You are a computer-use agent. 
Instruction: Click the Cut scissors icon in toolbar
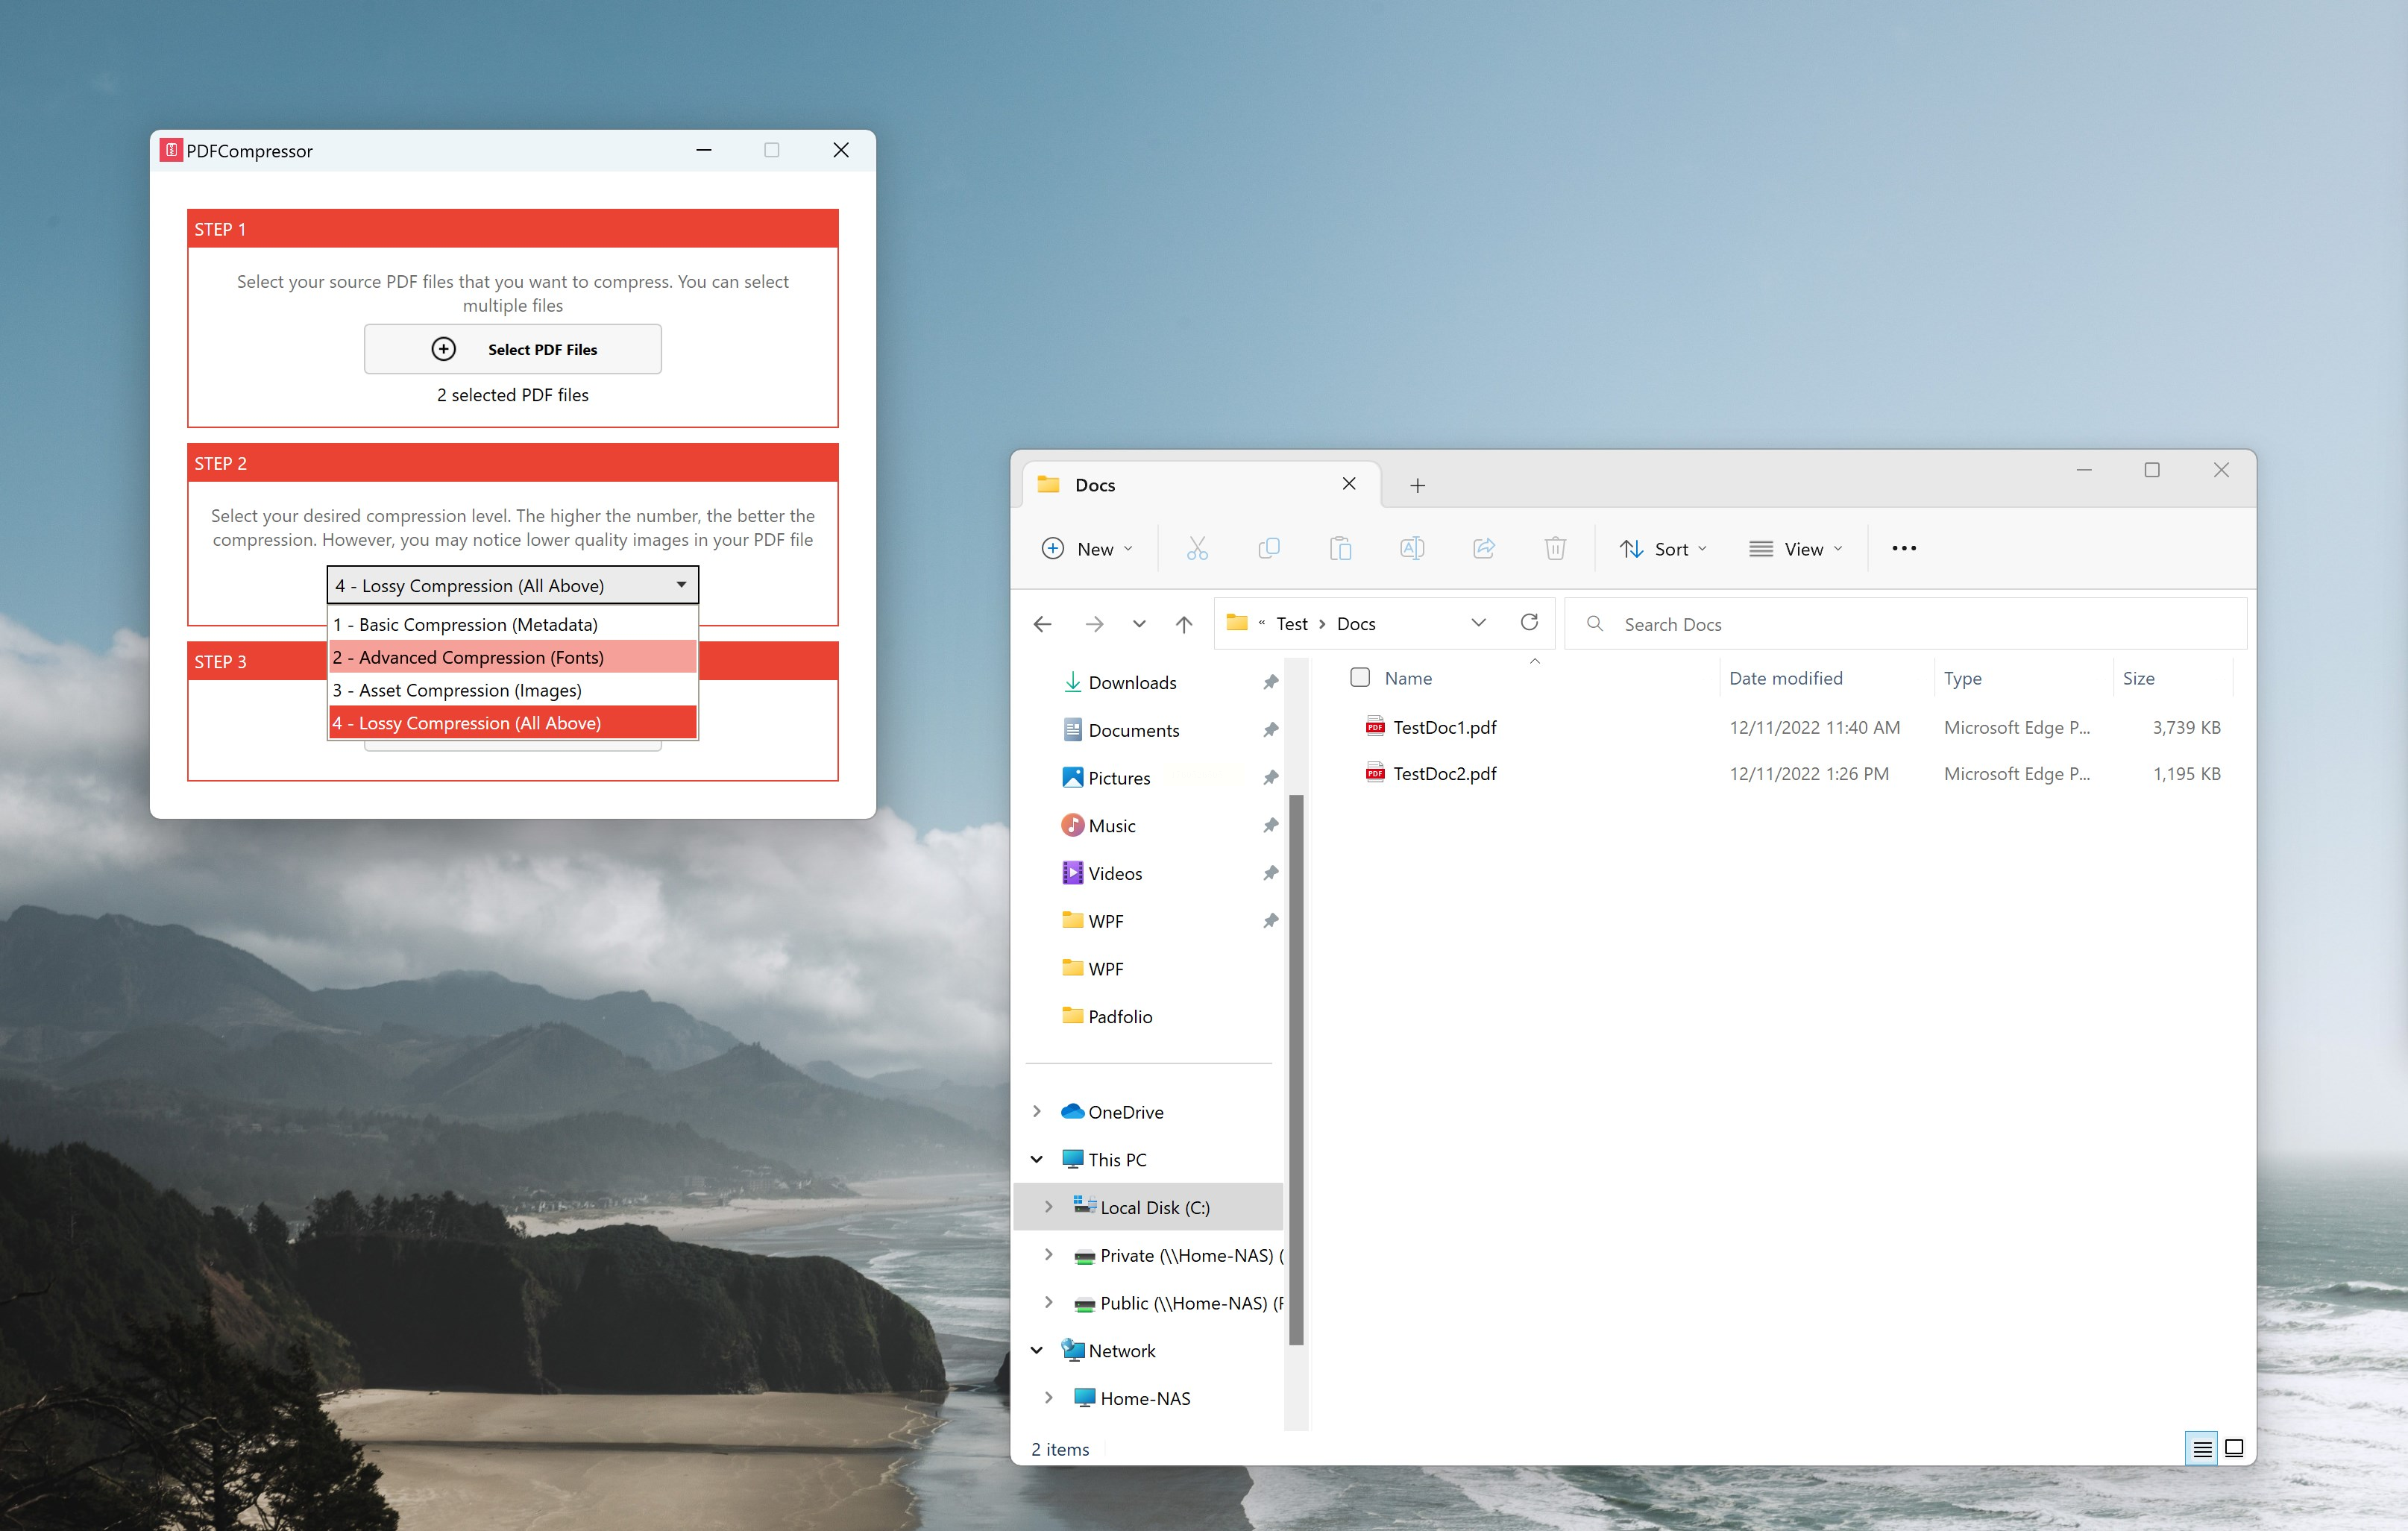[x=1197, y=548]
